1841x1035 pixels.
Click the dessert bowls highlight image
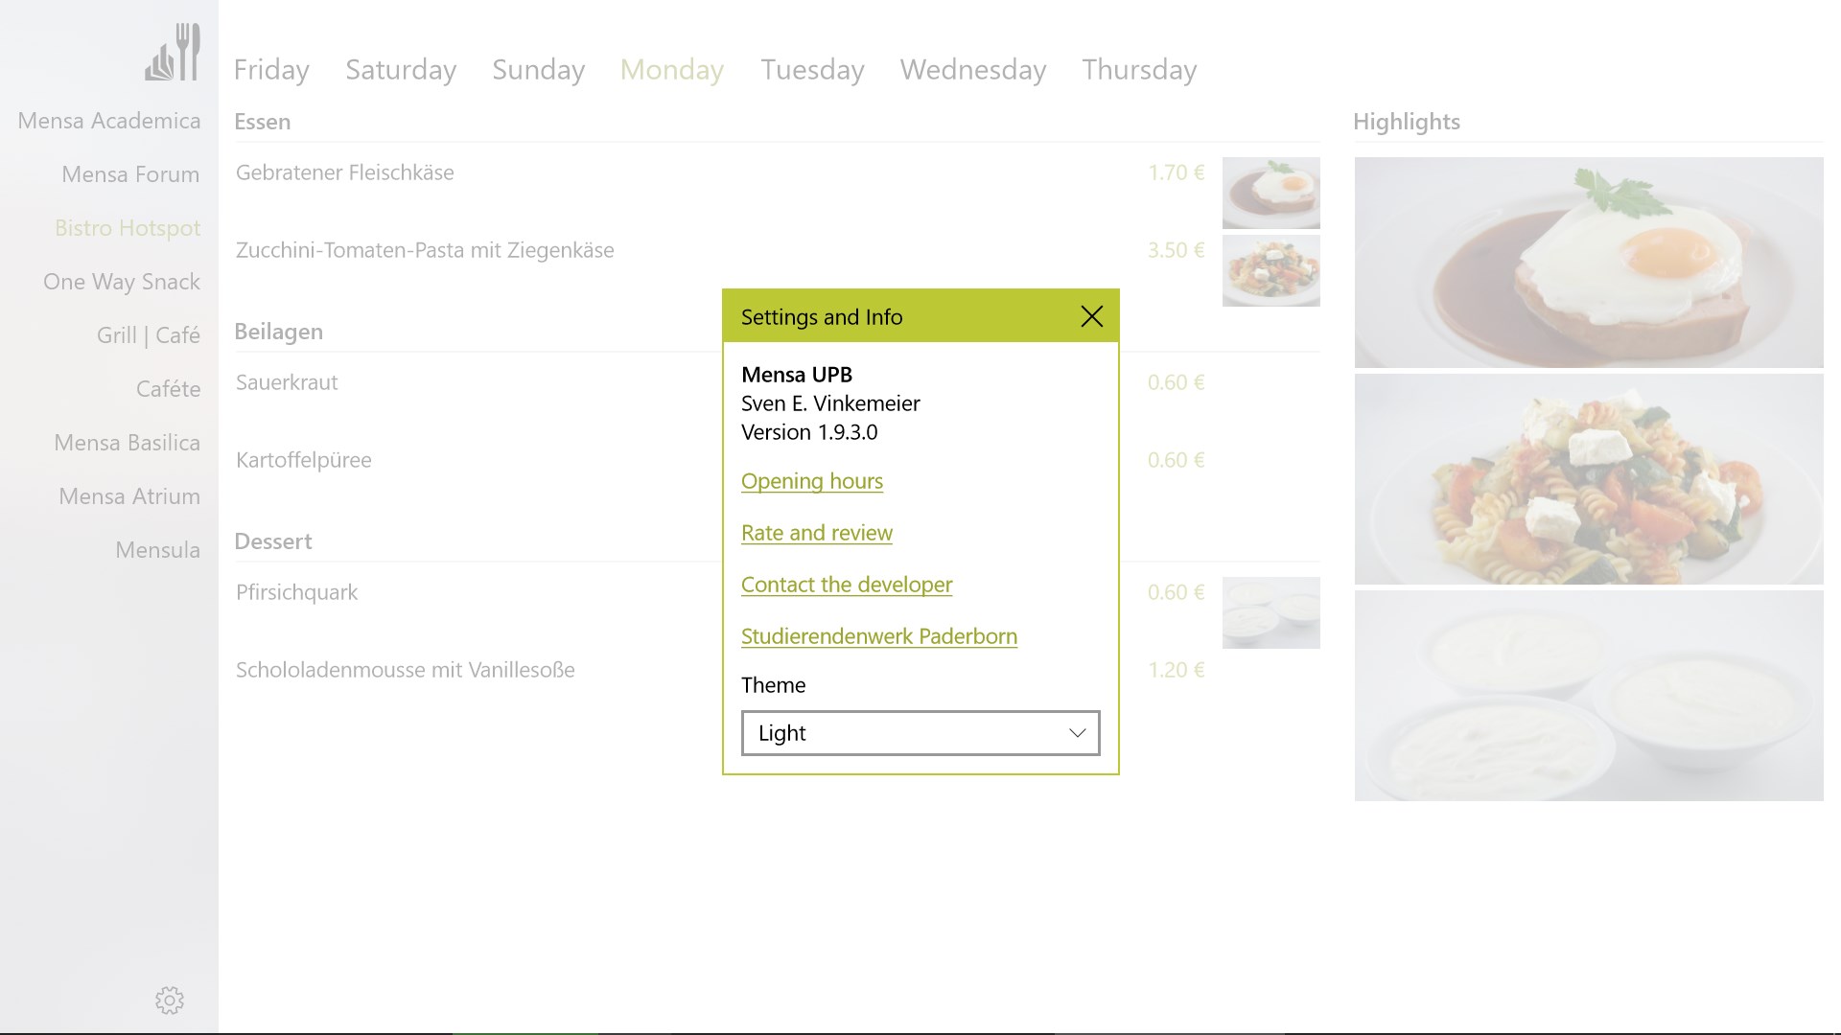(1588, 696)
